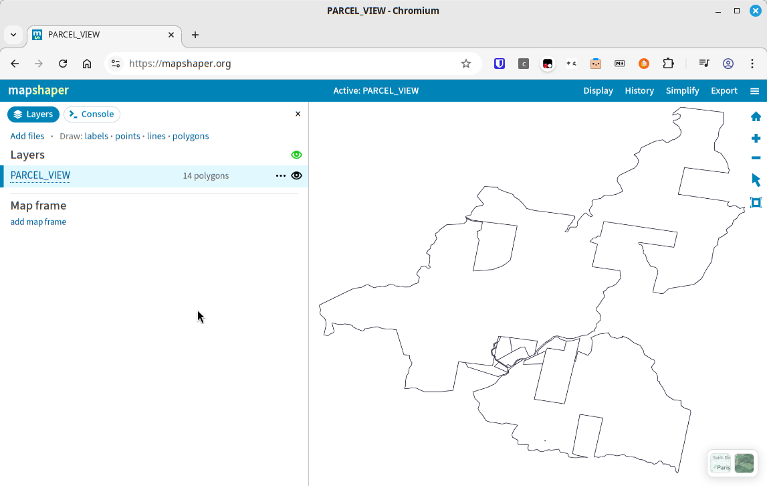The image size is (767, 486).
Task: Open the Bitwarden extension icon
Action: click(x=500, y=64)
